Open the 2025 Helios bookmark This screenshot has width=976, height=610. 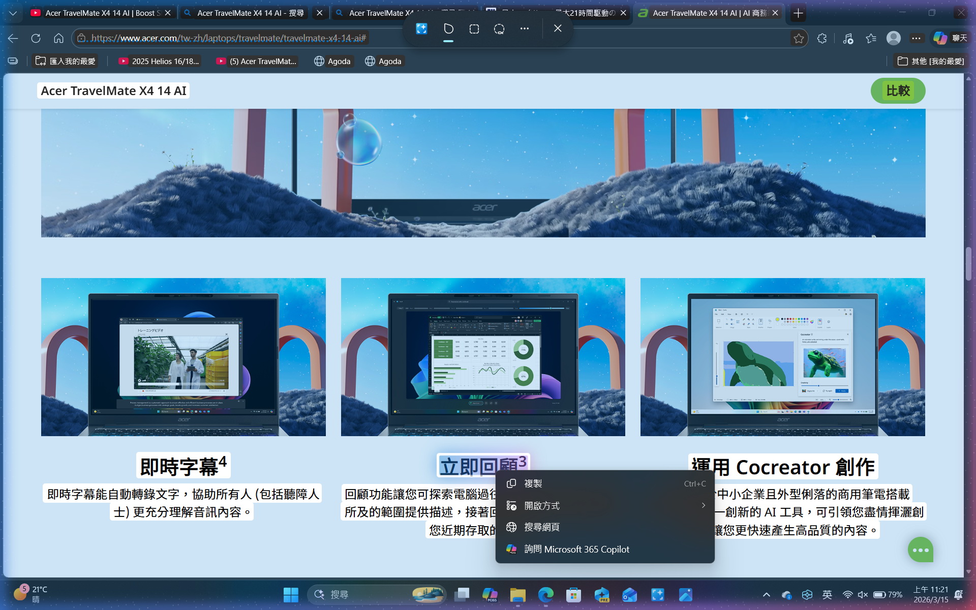[x=159, y=61]
